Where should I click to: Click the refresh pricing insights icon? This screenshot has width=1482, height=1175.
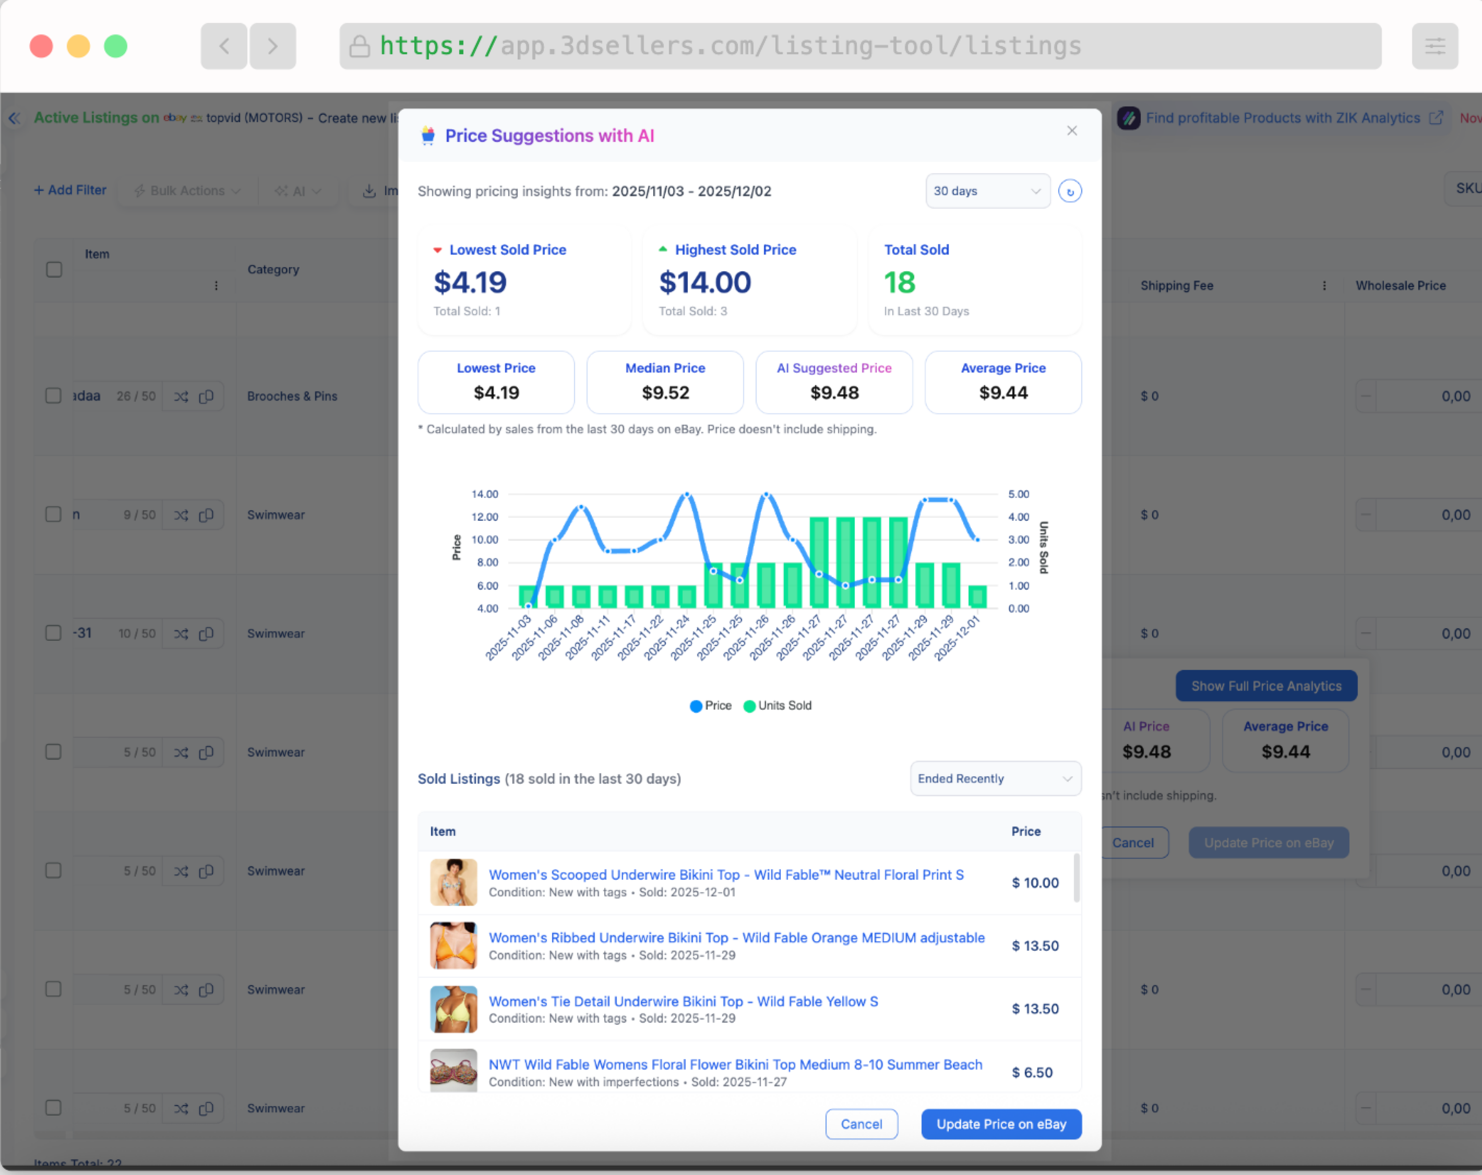1070,191
